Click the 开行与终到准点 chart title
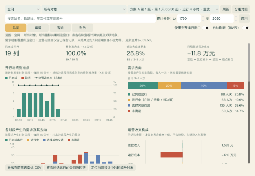 (x=17, y=68)
